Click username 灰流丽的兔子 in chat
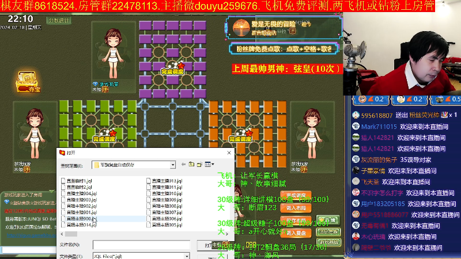461x259 pixels. (x=379, y=160)
